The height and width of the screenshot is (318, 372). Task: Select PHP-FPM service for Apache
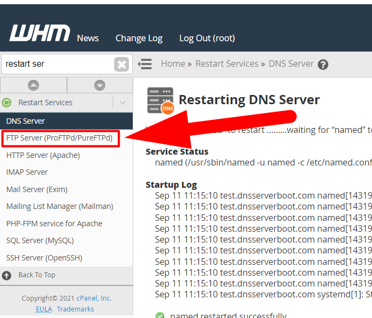click(x=54, y=224)
